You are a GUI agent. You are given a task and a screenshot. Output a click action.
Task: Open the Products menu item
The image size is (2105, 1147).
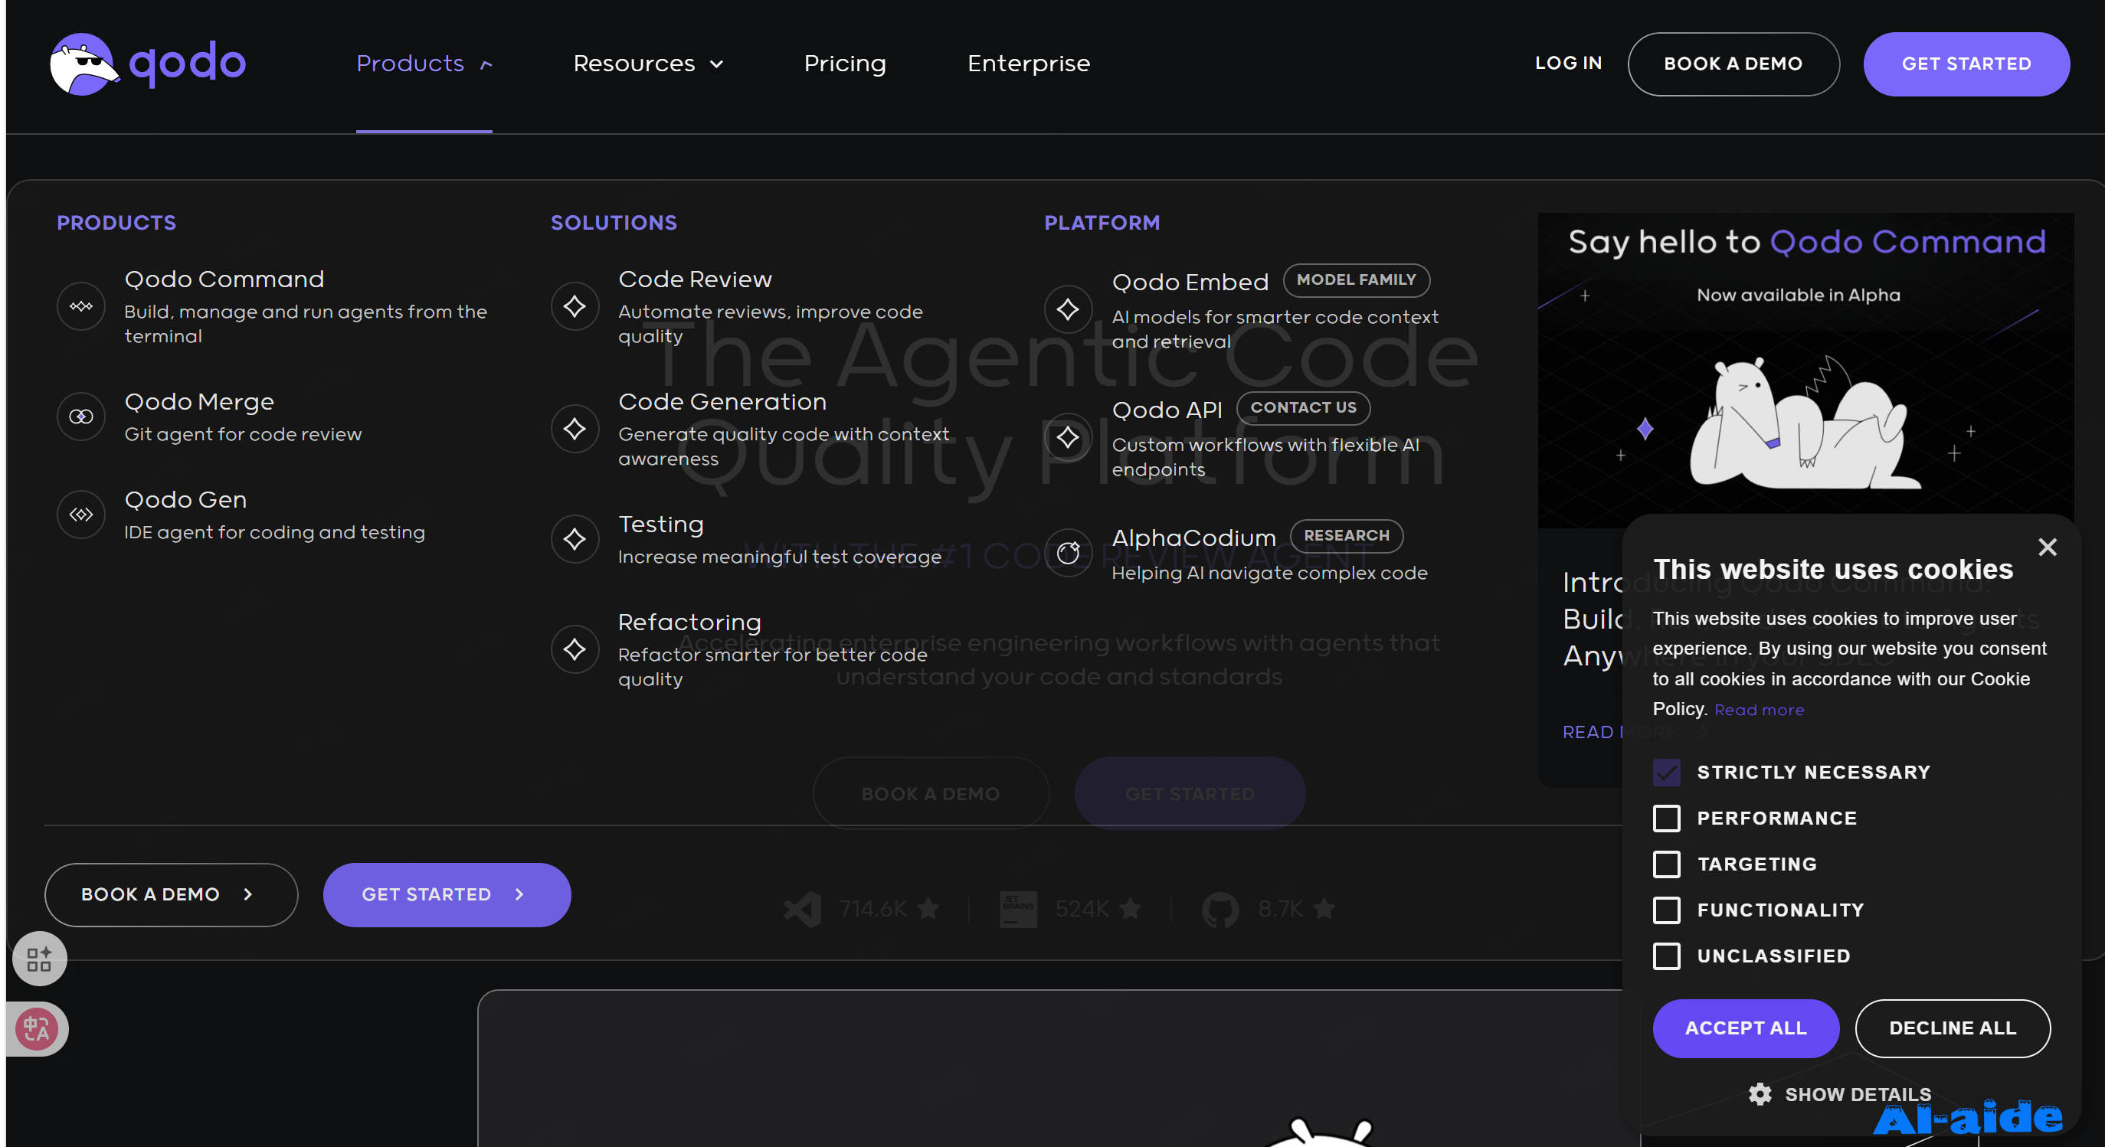tap(411, 64)
